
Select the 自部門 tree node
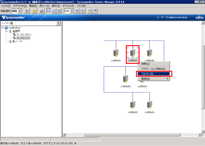coord(16,31)
